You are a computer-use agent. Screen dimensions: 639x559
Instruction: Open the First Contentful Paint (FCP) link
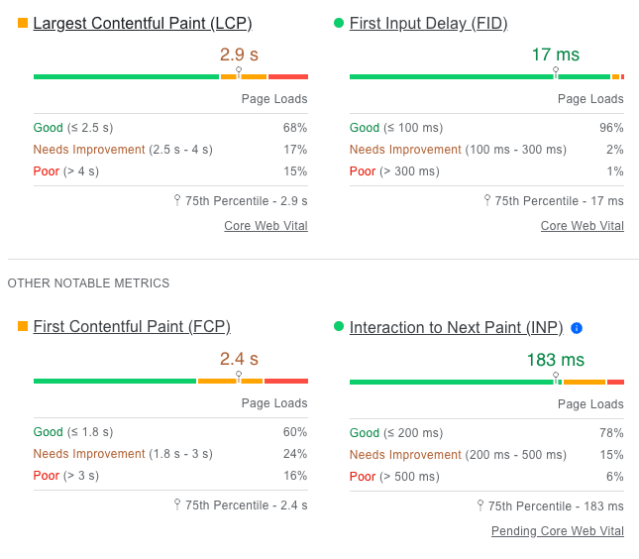click(132, 327)
